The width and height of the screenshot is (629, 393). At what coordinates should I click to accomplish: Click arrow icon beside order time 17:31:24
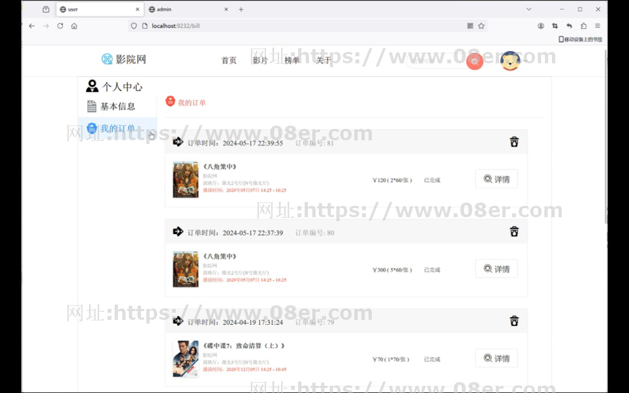point(177,321)
